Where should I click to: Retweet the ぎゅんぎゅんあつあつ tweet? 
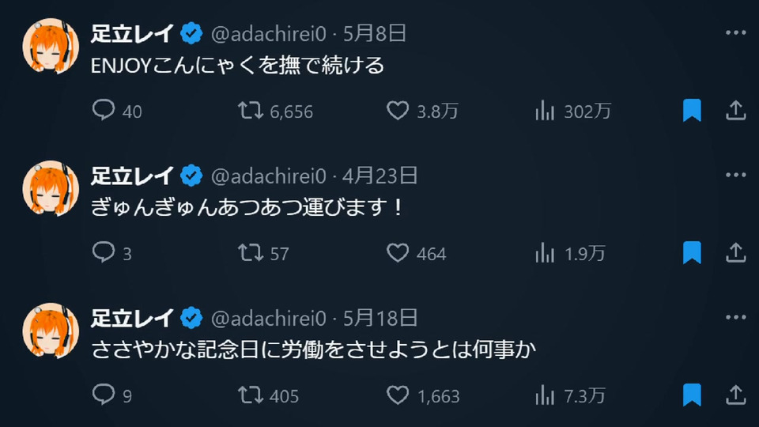[251, 253]
